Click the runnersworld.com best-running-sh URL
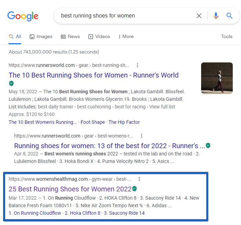The width and height of the screenshot is (241, 225). 69,65
